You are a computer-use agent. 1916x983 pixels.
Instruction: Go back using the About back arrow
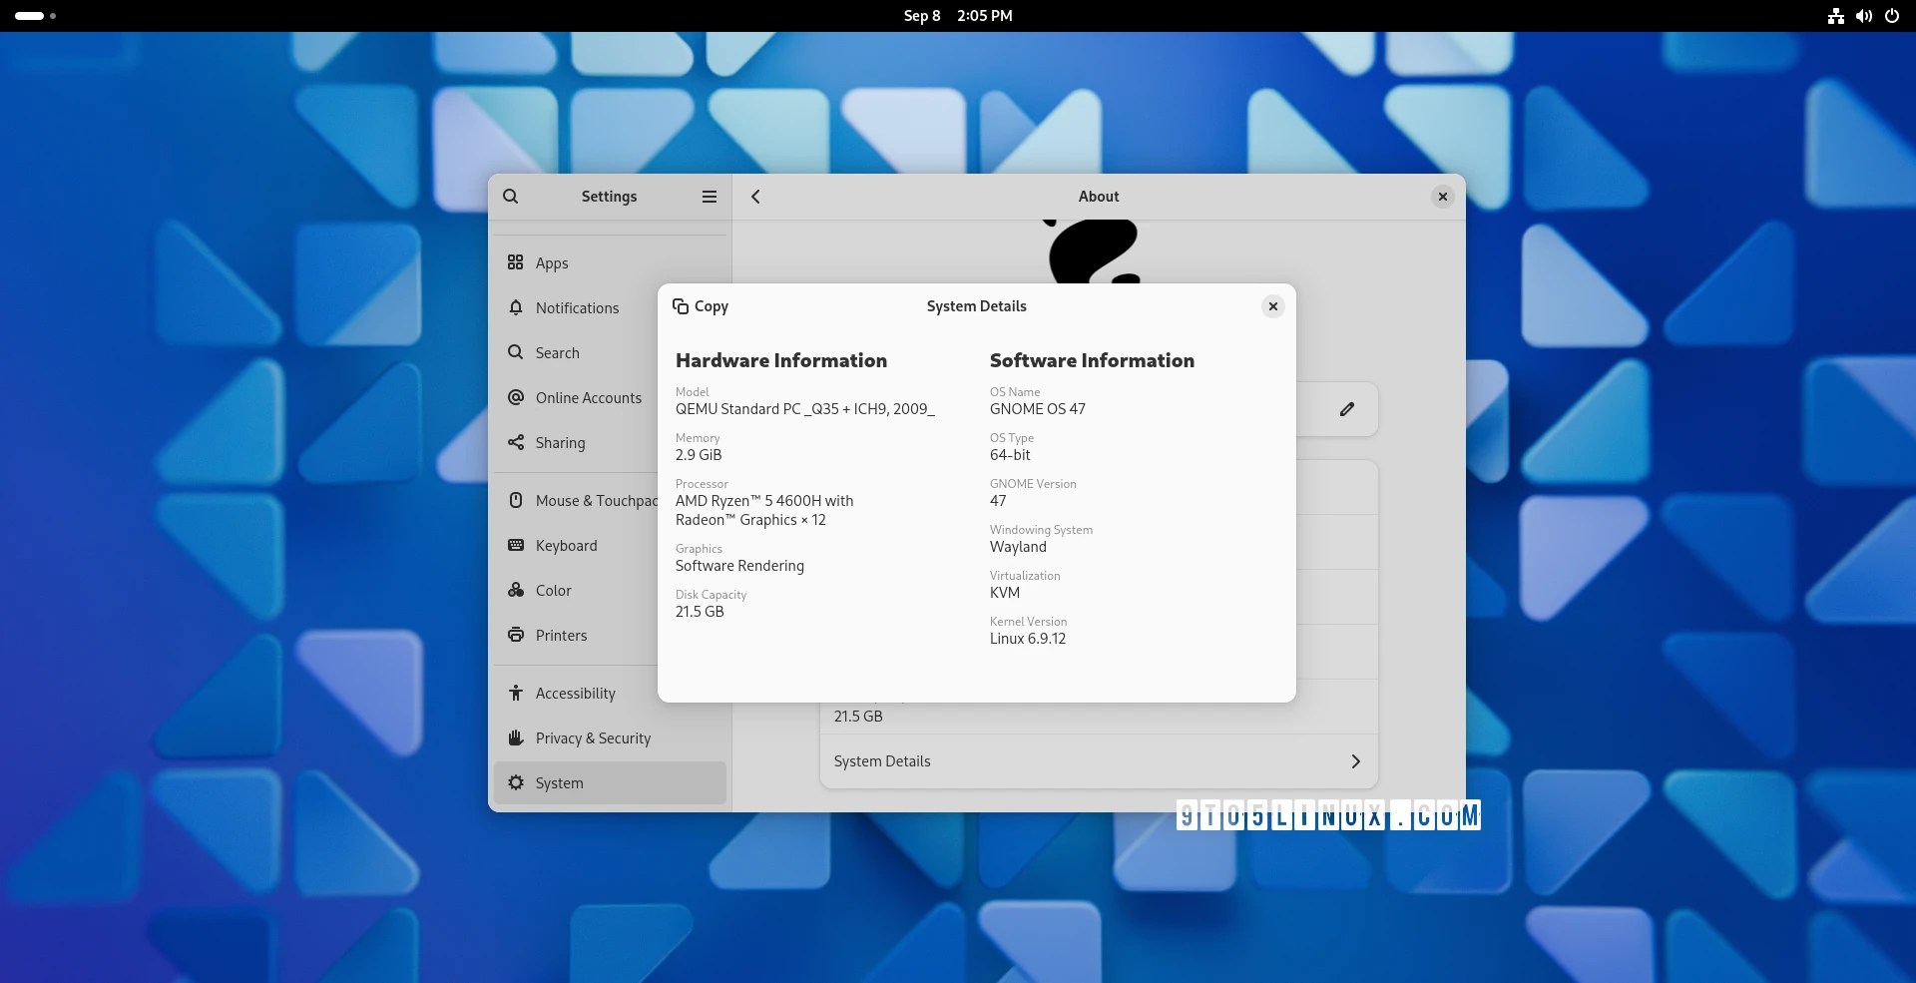pos(755,197)
